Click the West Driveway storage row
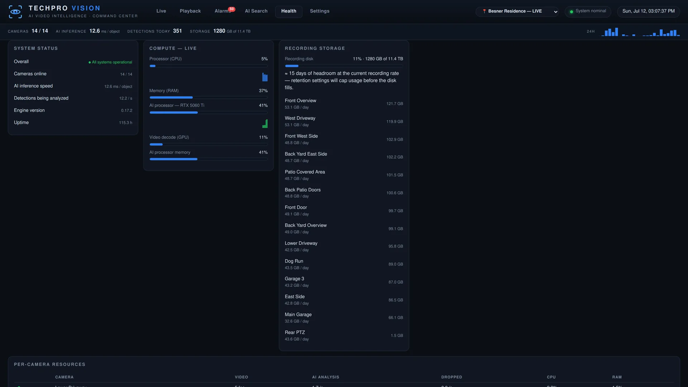The width and height of the screenshot is (688, 387). click(x=344, y=121)
